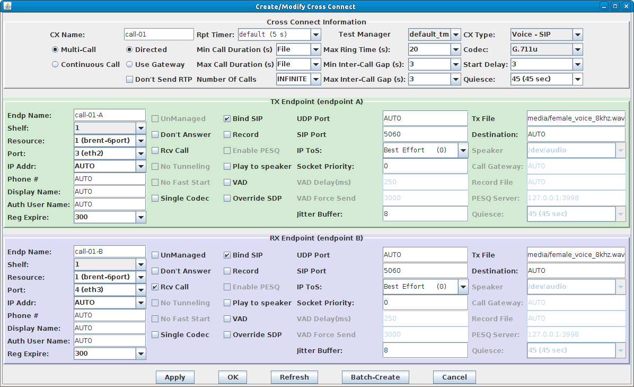Open the Max Inter-Call Gap dropdown

[456, 79]
